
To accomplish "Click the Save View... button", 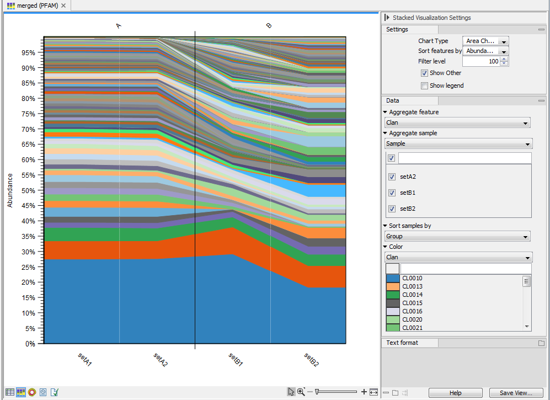I will point(516,393).
